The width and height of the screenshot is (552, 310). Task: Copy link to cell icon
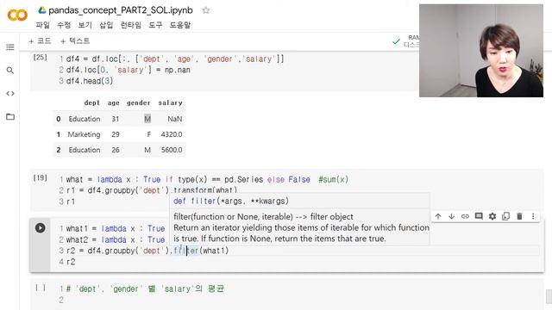465,216
